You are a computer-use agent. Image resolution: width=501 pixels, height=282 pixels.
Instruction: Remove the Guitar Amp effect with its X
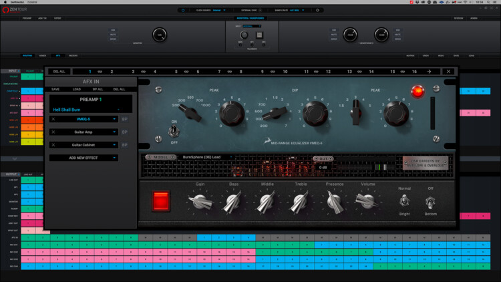pos(53,132)
